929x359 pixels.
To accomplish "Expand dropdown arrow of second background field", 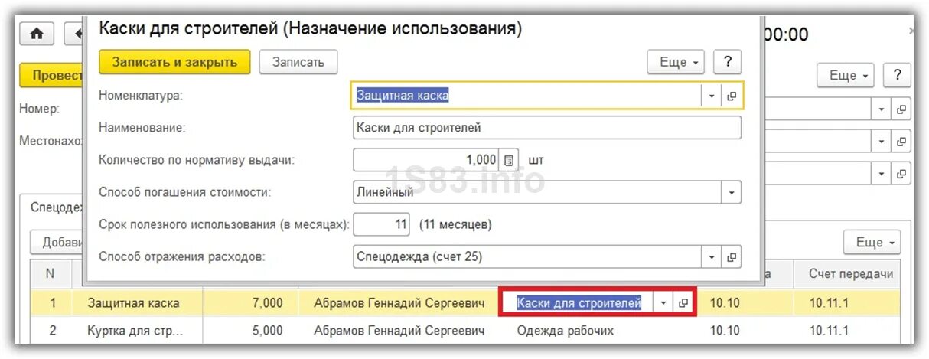I will 883,142.
